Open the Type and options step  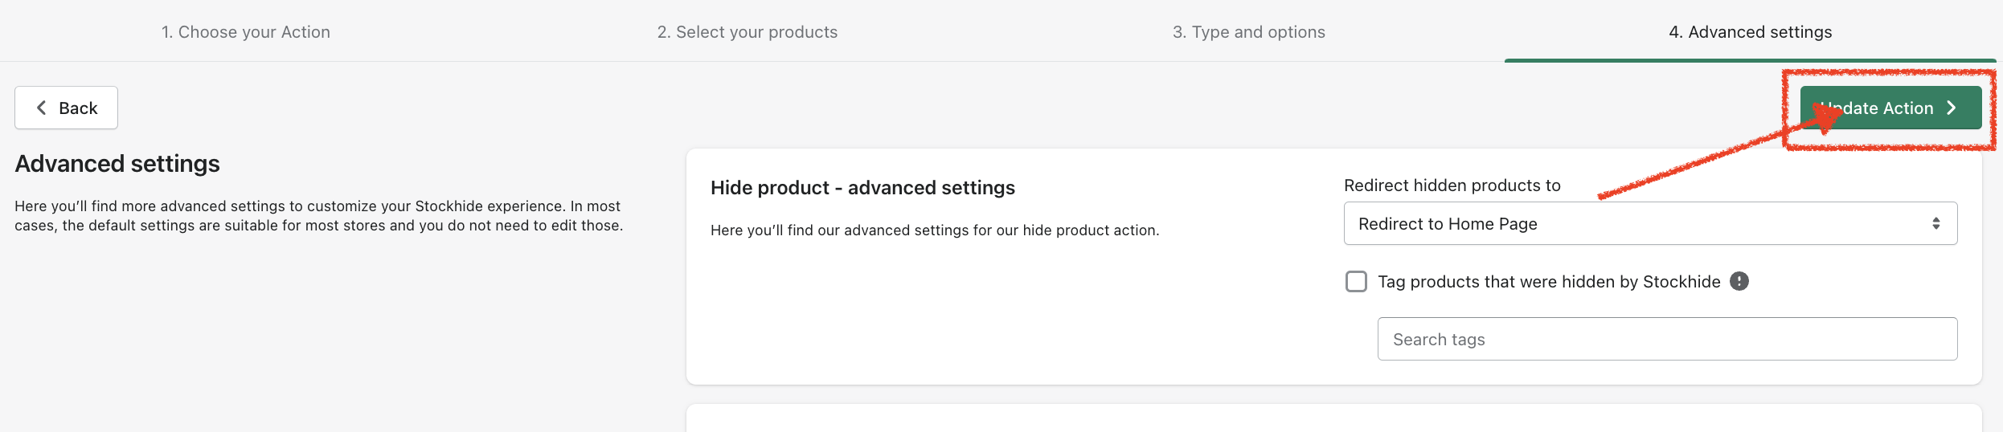[x=1248, y=32]
